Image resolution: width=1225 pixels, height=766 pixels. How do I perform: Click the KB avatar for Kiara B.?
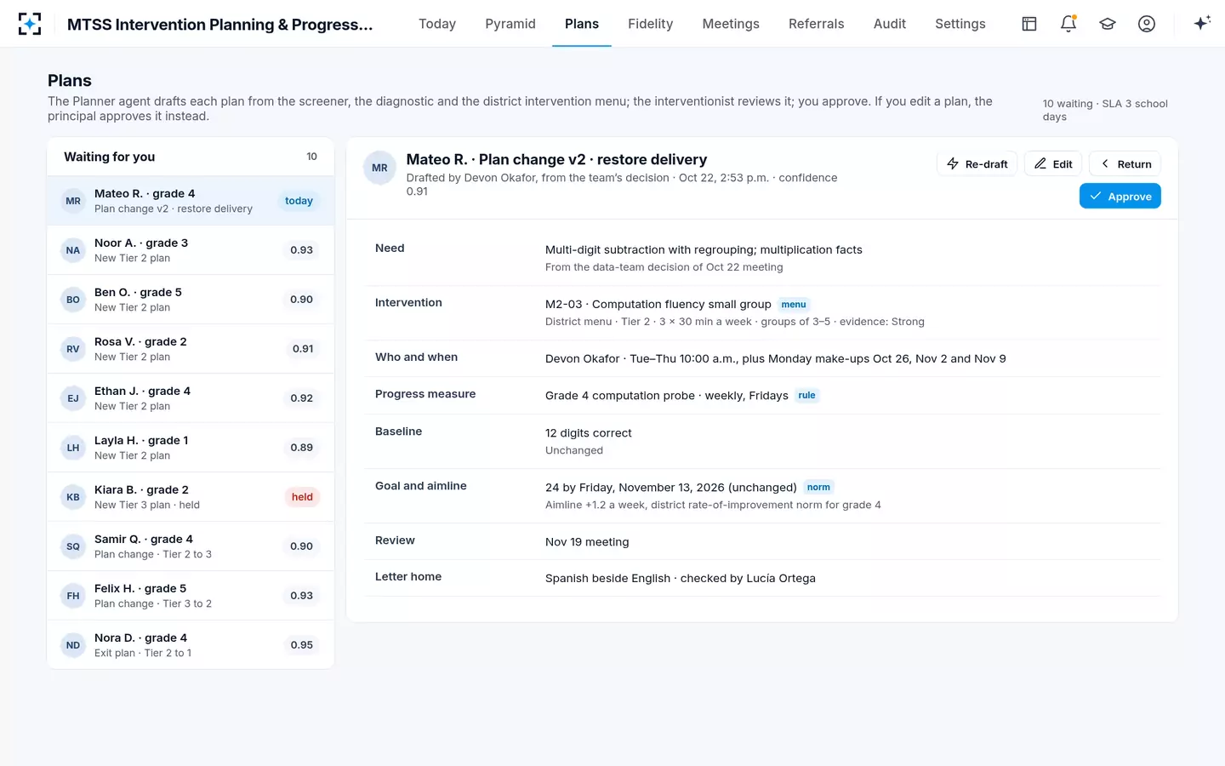[73, 497]
